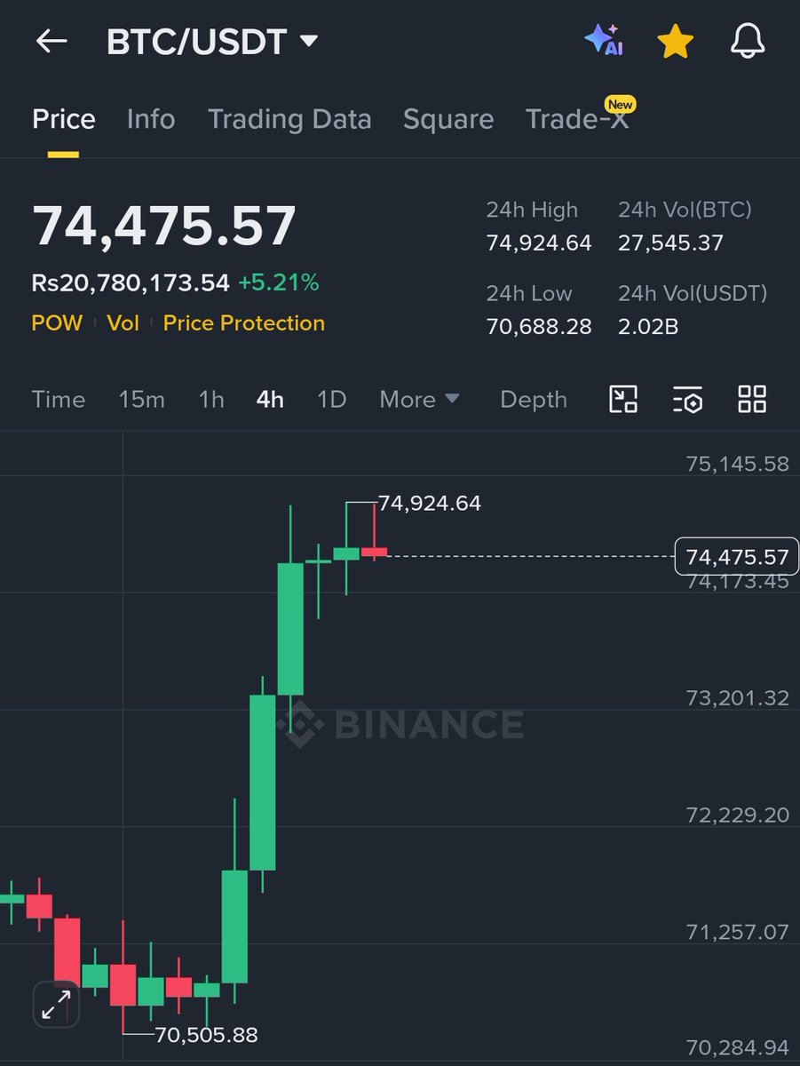Open the Trading Data tab
Screen dimensions: 800x1066
click(x=289, y=119)
